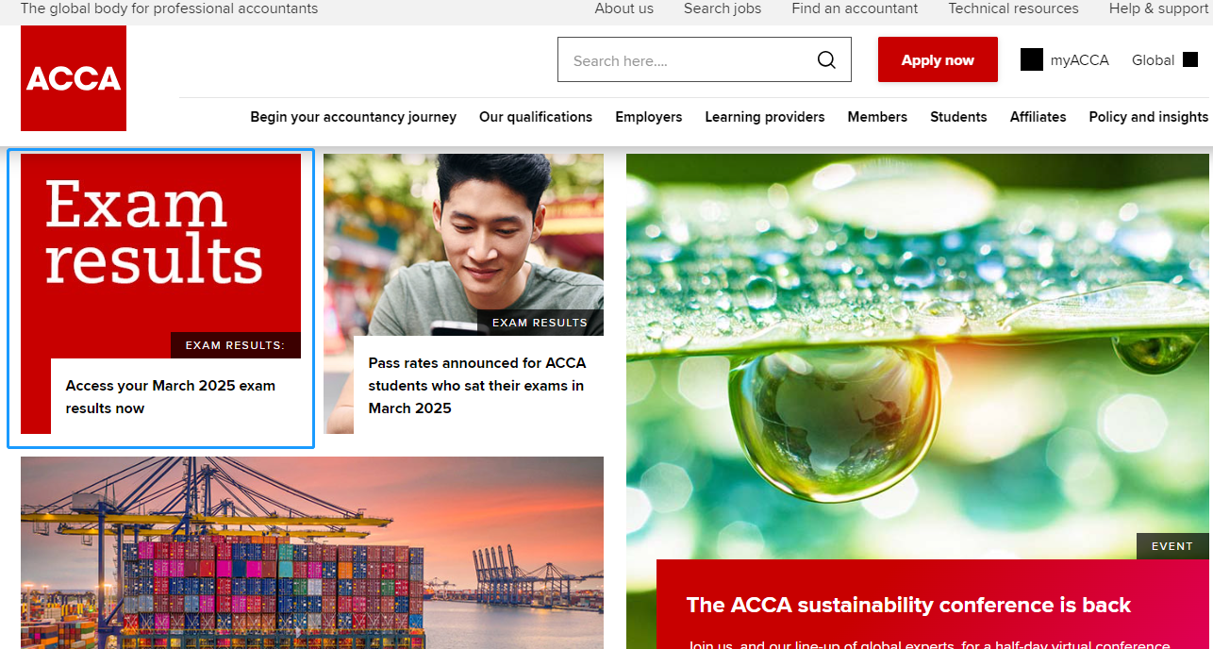1213x649 pixels.
Task: Expand the Our qualifications menu
Action: point(536,117)
